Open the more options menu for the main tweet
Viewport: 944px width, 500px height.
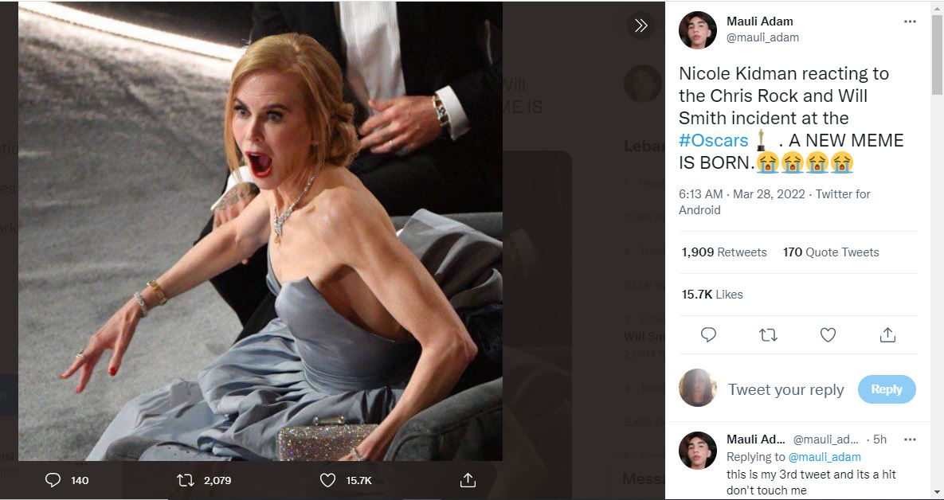point(910,21)
